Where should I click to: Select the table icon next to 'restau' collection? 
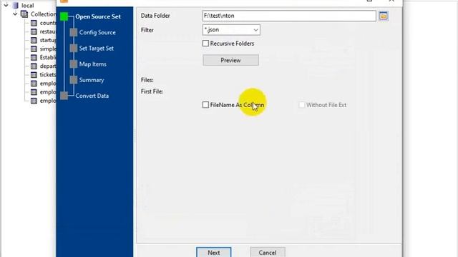click(x=34, y=31)
